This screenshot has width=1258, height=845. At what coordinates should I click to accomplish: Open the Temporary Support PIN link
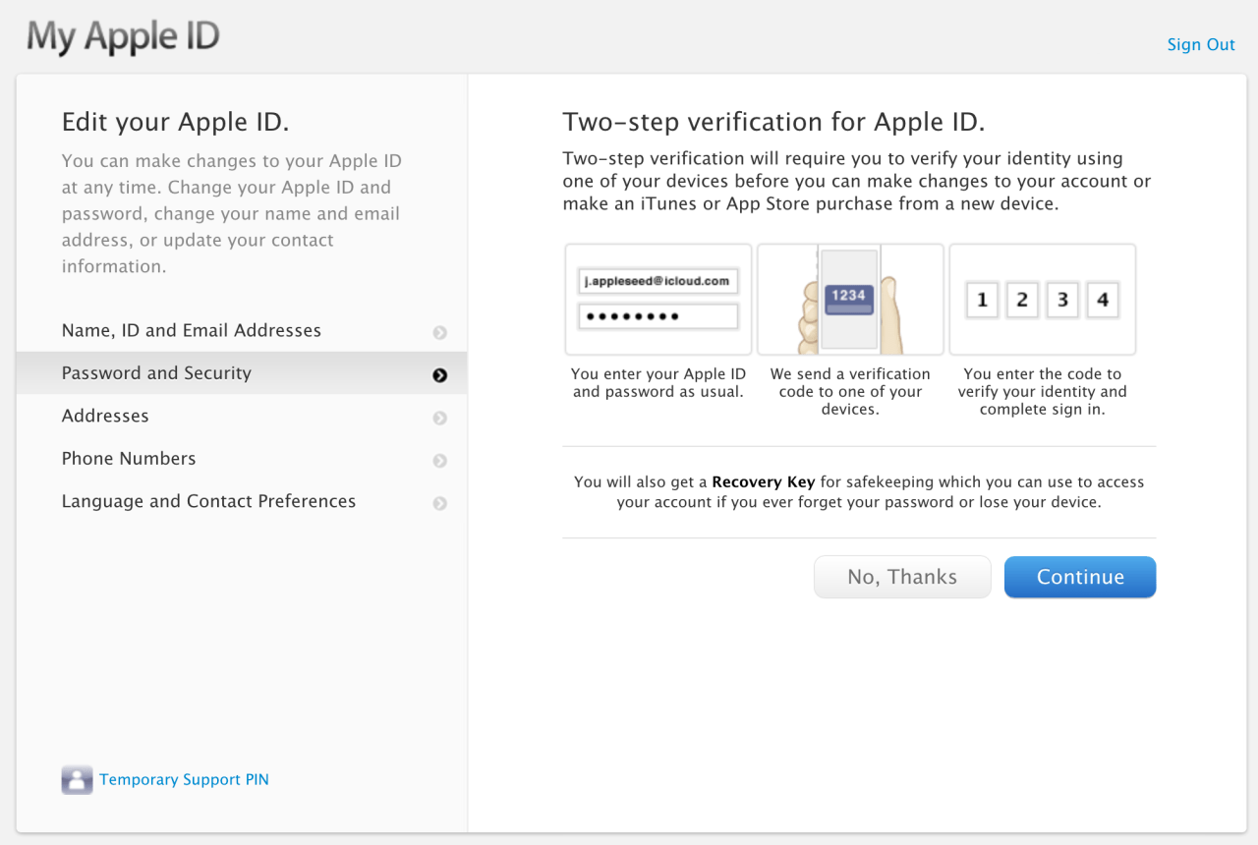pyautogui.click(x=184, y=780)
